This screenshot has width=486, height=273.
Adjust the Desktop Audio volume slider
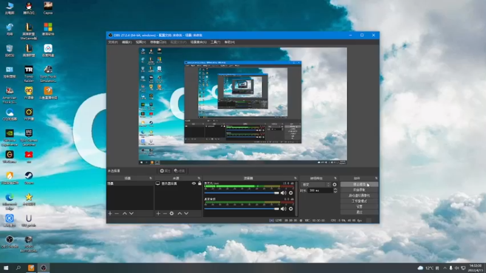tap(242, 209)
